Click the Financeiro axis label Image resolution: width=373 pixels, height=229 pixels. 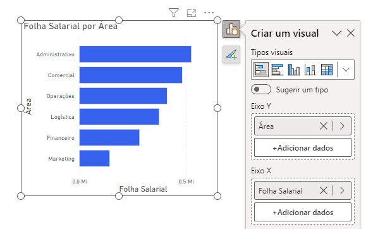(61, 138)
